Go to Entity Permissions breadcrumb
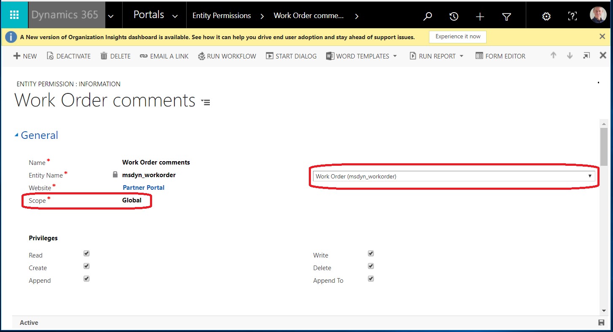 point(222,16)
